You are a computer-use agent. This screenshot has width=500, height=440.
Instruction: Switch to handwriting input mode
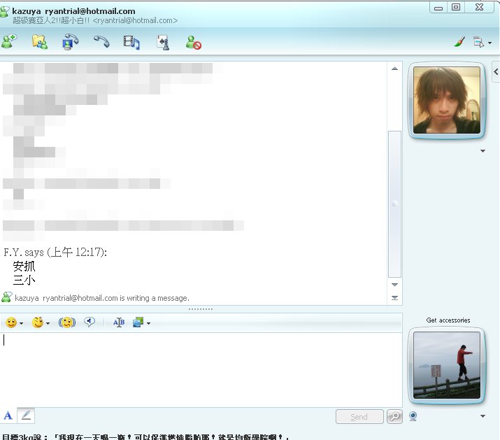click(x=26, y=416)
